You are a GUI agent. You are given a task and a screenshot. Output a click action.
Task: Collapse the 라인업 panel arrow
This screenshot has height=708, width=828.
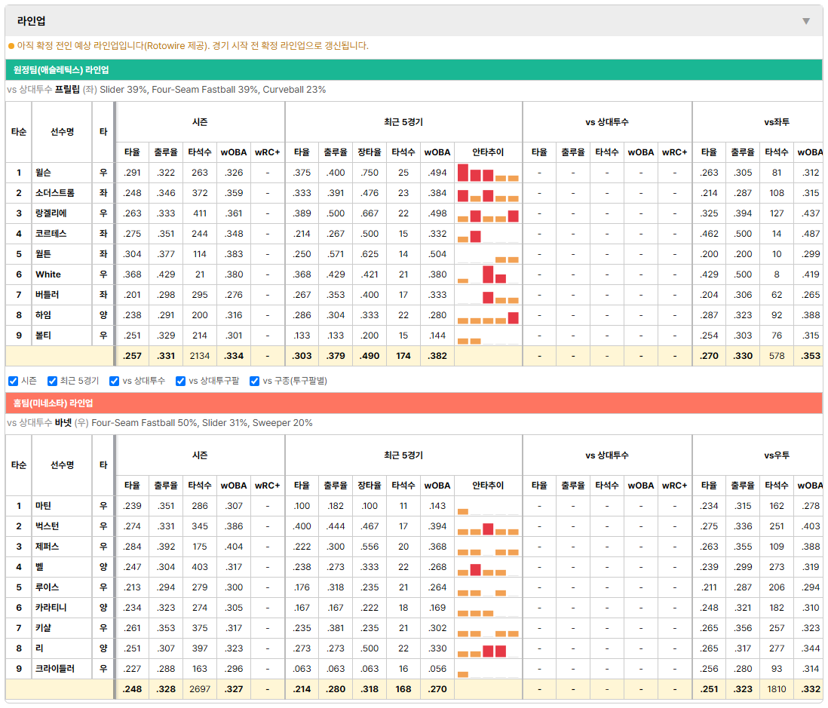806,21
